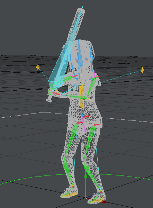
Task: Select the yellow spine bone in torso
Action: point(81,91)
